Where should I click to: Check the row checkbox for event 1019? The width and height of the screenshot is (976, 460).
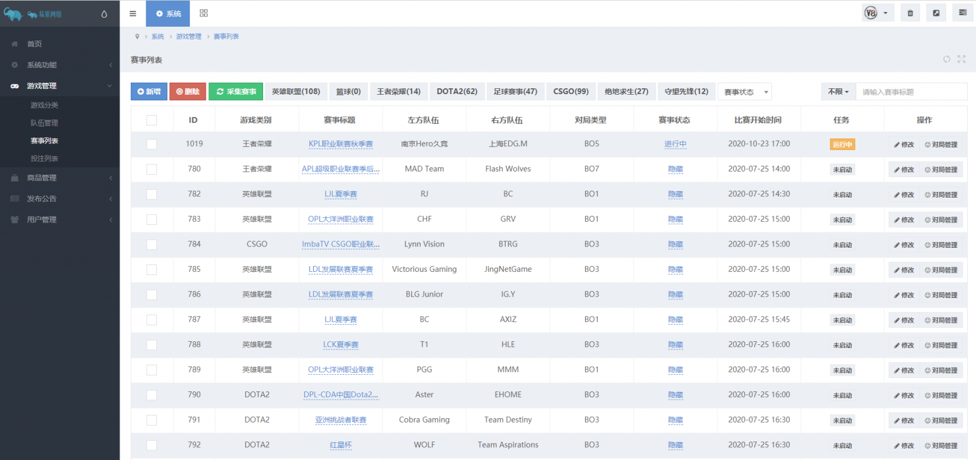pos(151,144)
